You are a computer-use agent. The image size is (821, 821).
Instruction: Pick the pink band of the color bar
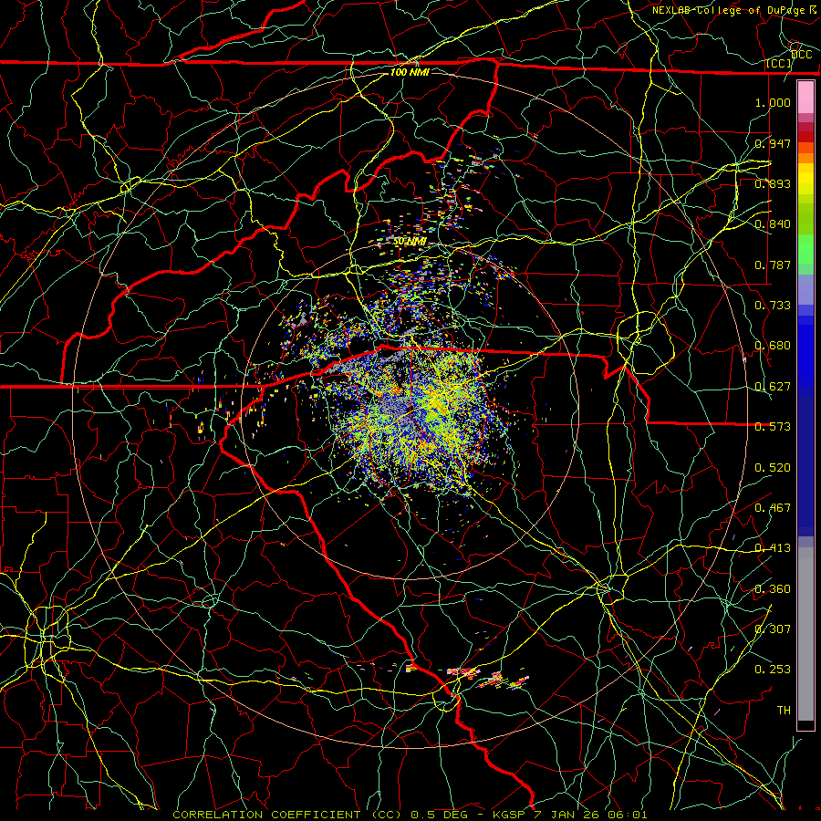click(x=805, y=98)
